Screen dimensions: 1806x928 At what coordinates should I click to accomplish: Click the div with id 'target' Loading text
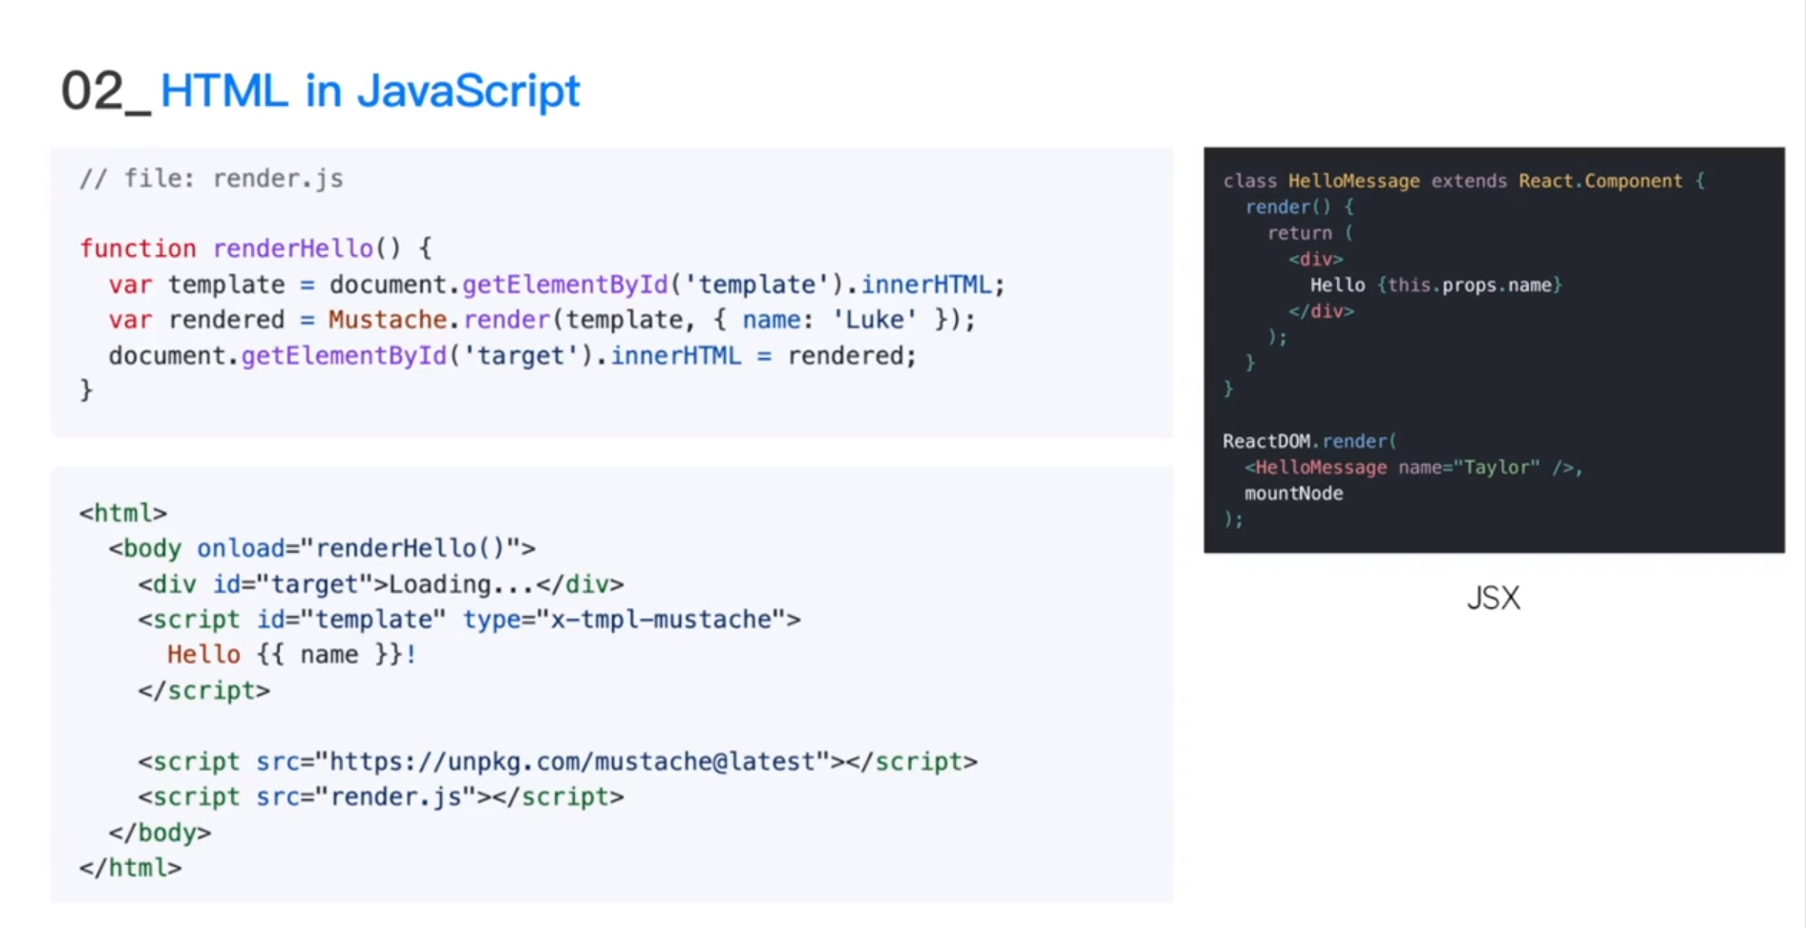pyautogui.click(x=380, y=584)
